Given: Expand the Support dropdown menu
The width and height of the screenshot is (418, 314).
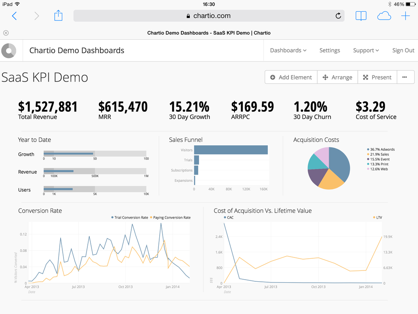Looking at the screenshot, I should 366,51.
